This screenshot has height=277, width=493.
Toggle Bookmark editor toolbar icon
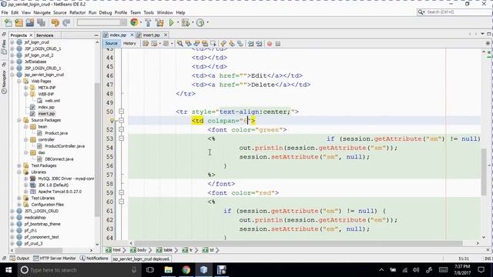click(x=240, y=44)
